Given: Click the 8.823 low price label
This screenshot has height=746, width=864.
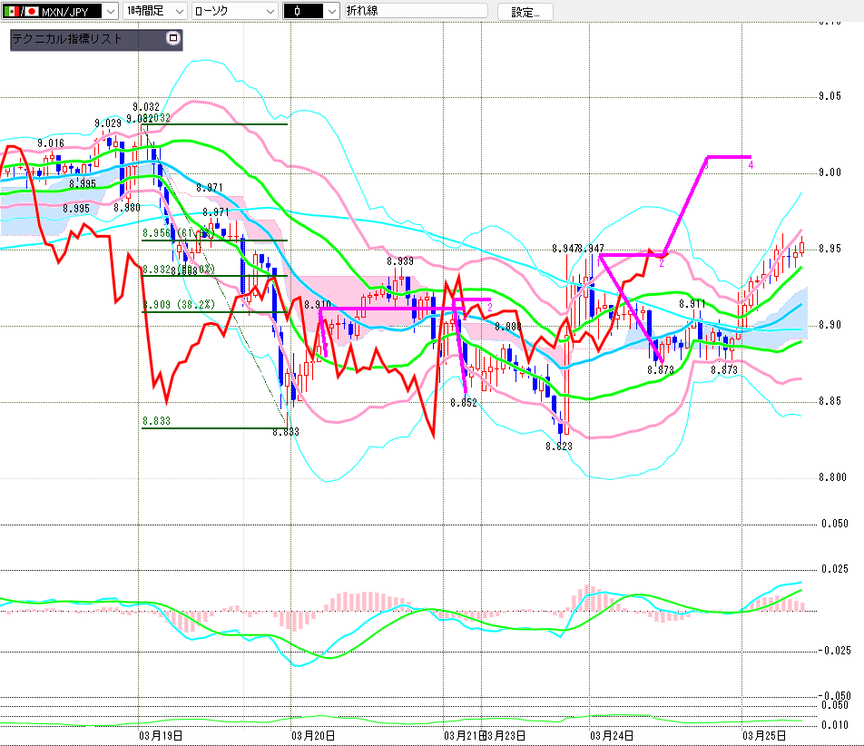Looking at the screenshot, I should click(558, 447).
